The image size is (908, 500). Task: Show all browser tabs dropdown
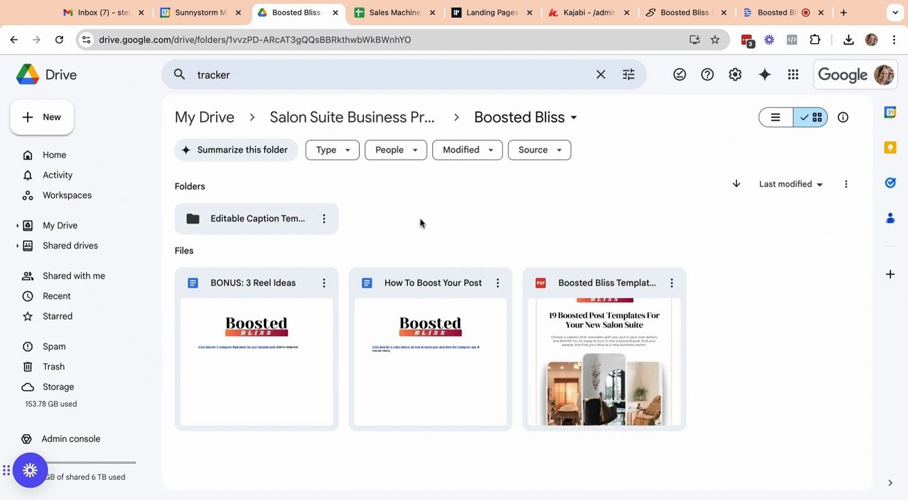coord(895,12)
